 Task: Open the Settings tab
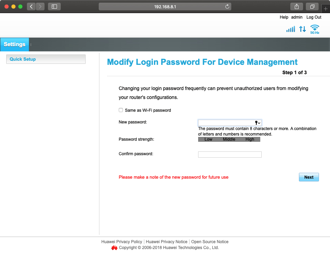(x=14, y=44)
